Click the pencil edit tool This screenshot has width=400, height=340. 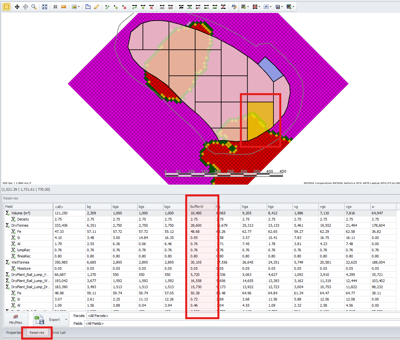coord(96,7)
